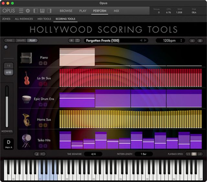The width and height of the screenshot is (207, 182).
Task: Click the French horn icon for Horns Sus
Action: point(27,120)
